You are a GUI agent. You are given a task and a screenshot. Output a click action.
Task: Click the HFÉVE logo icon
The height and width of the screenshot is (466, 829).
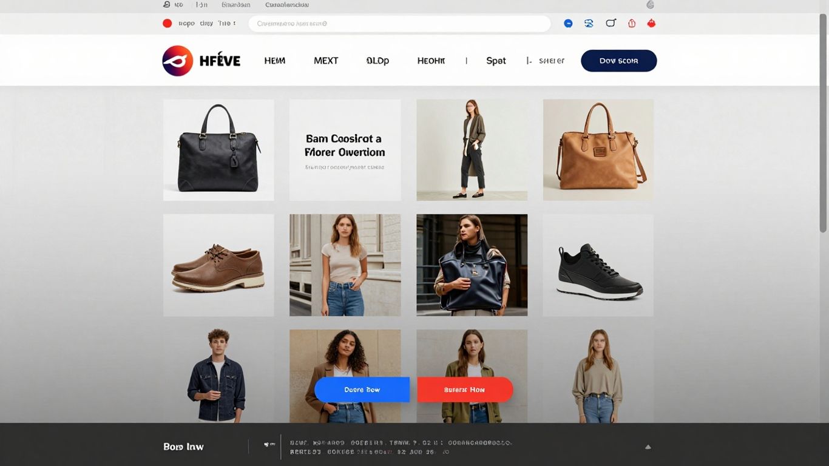pyautogui.click(x=177, y=60)
